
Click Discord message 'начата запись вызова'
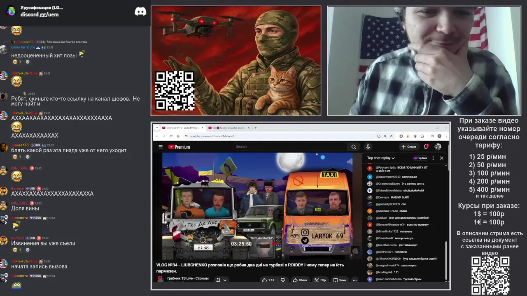coord(39,266)
